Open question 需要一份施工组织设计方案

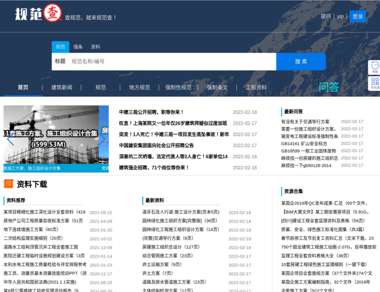(x=309, y=129)
